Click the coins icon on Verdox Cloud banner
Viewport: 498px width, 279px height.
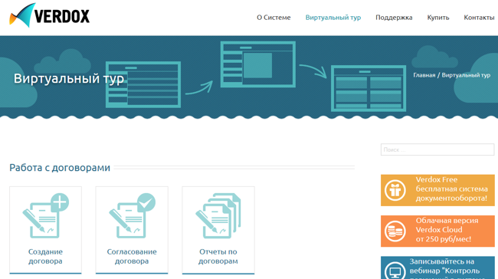tap(395, 231)
